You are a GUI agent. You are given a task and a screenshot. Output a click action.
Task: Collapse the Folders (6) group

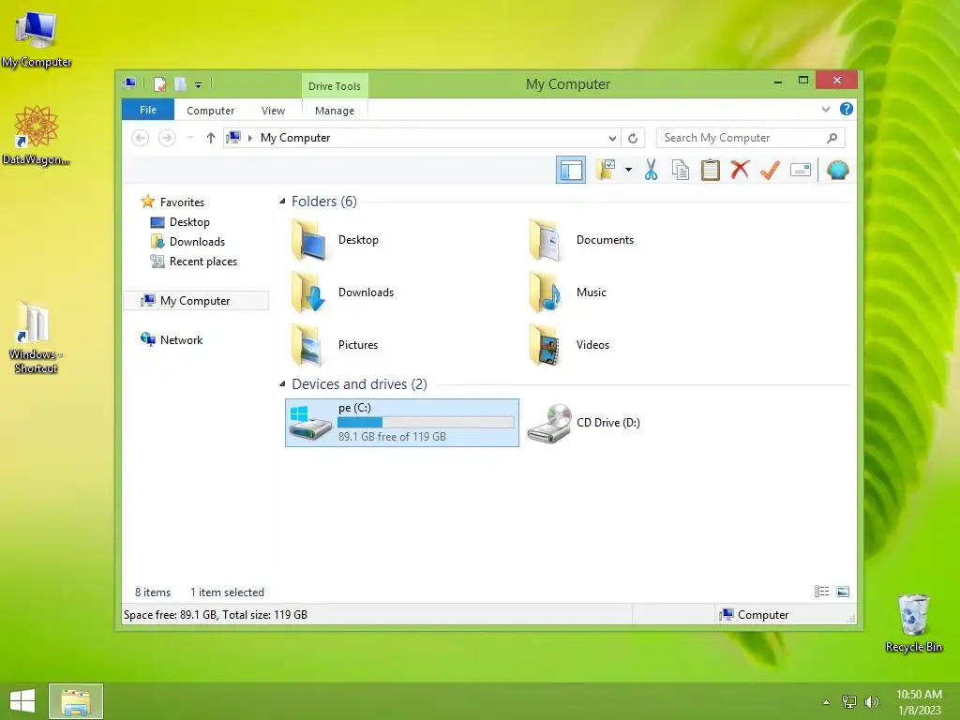[x=282, y=202]
